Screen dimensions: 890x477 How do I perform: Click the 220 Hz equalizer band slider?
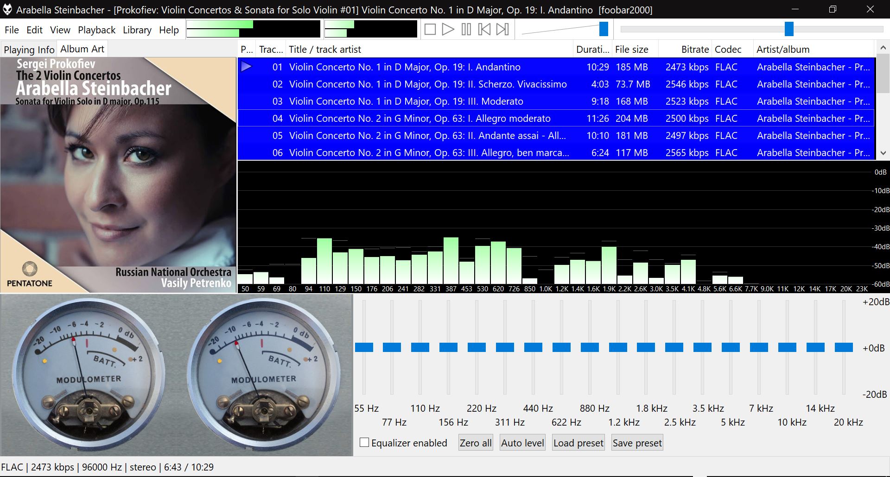point(477,347)
